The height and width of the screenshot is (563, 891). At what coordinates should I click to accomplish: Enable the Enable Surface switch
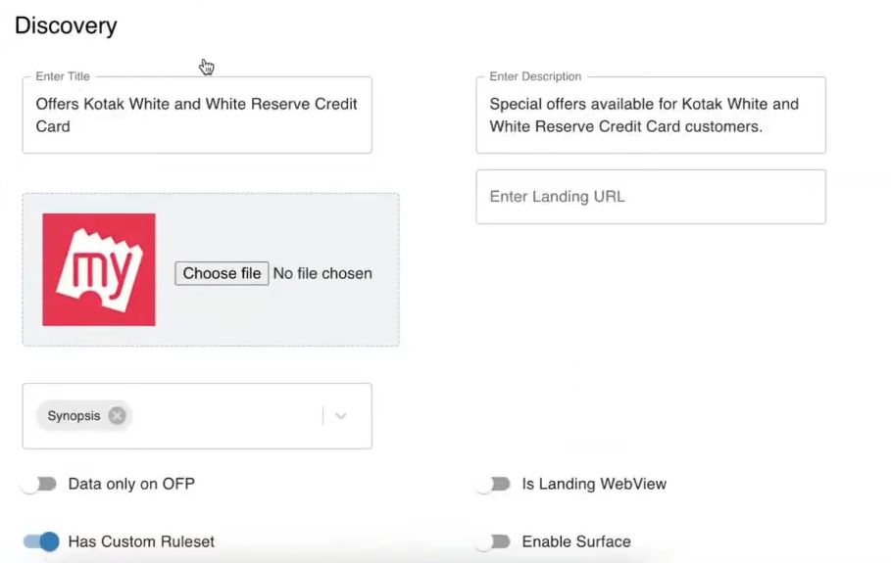click(x=493, y=541)
